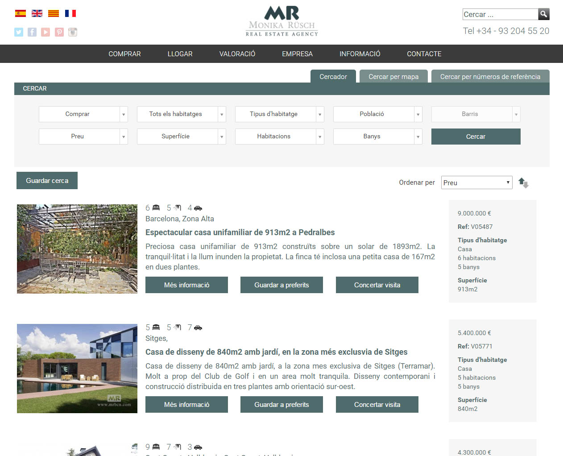Screen dimensions: 563x456
Task: Open the COMPRAR menu
Action: coord(124,54)
